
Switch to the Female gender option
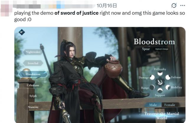[x=170, y=105]
